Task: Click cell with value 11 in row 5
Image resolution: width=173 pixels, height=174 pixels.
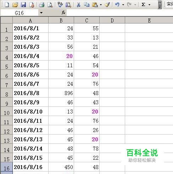Action: pyautogui.click(x=61, y=65)
